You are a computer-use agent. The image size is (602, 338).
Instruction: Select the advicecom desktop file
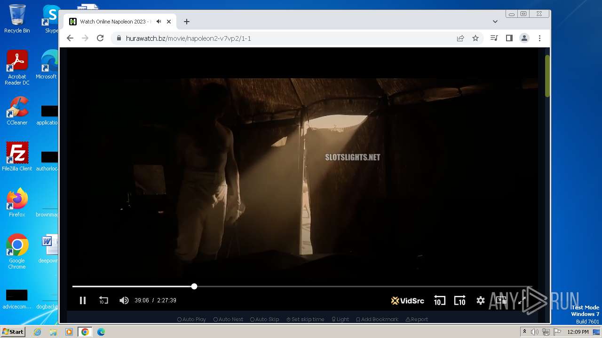click(17, 300)
